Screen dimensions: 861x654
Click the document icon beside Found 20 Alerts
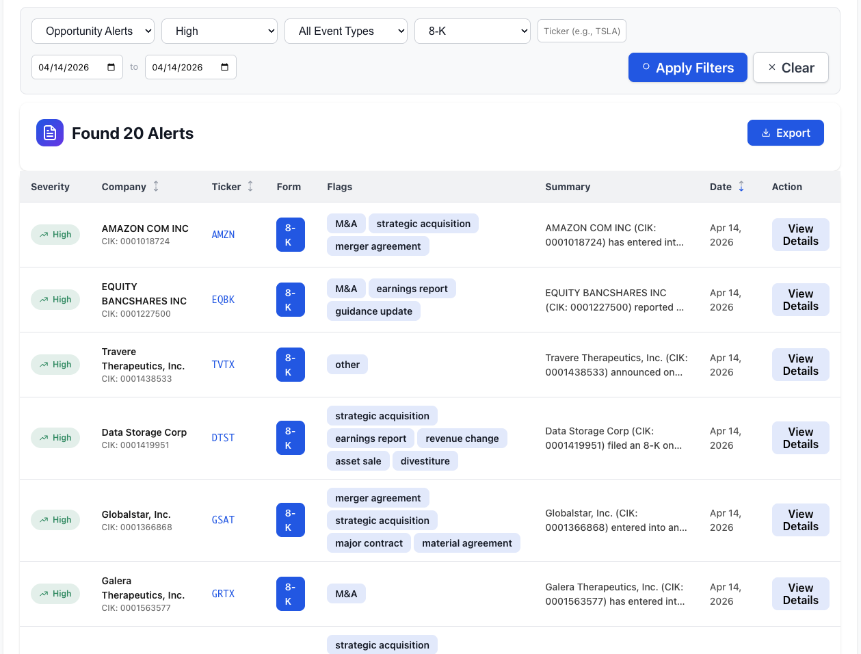click(50, 133)
